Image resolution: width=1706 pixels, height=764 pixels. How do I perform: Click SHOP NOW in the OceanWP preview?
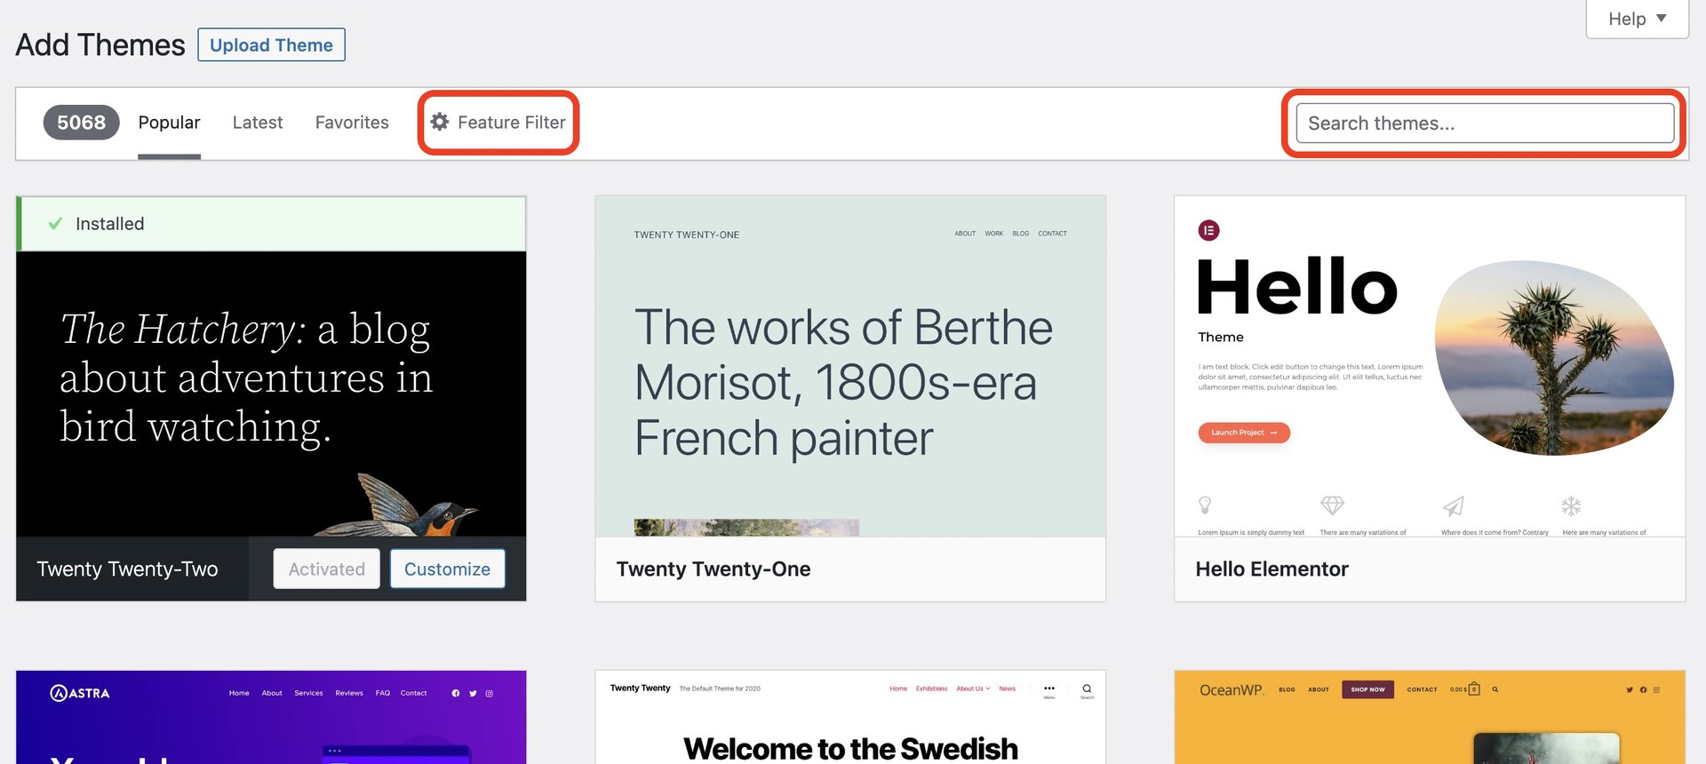point(1367,689)
